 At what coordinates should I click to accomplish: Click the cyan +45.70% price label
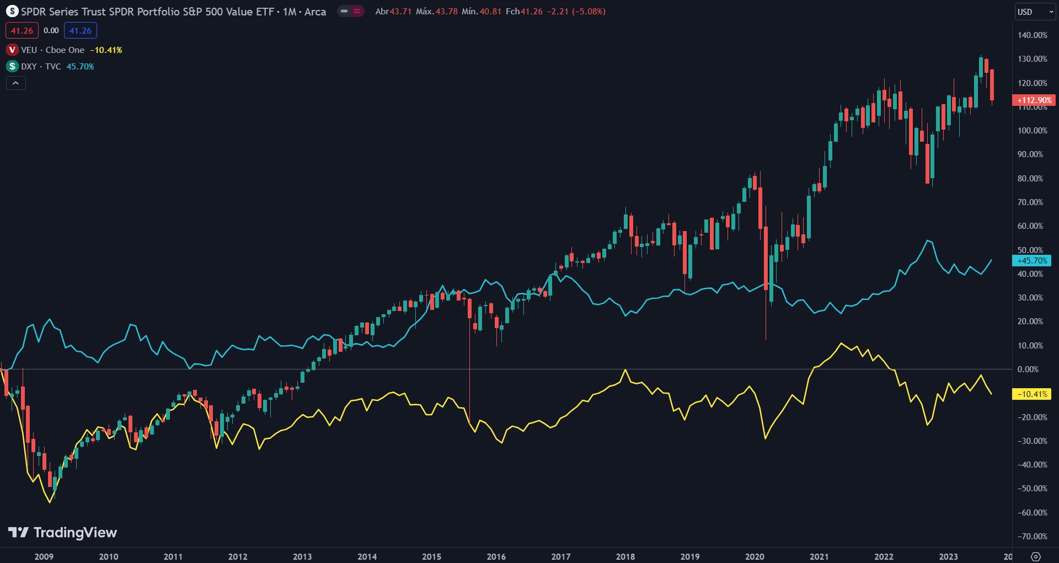pyautogui.click(x=1032, y=261)
